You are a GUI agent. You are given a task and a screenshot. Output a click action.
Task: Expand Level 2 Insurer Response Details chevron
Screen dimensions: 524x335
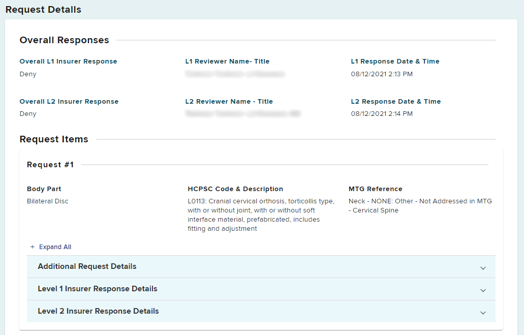(x=483, y=312)
